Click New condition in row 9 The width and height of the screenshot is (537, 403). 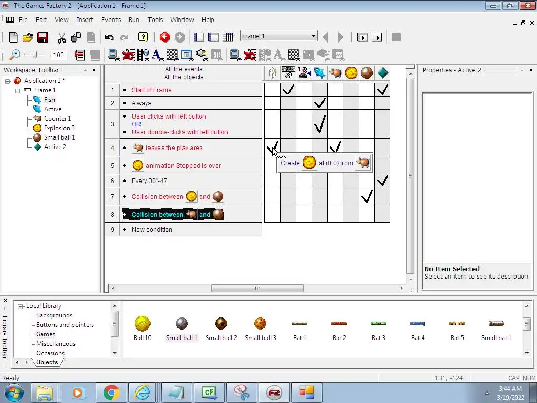[x=152, y=230]
